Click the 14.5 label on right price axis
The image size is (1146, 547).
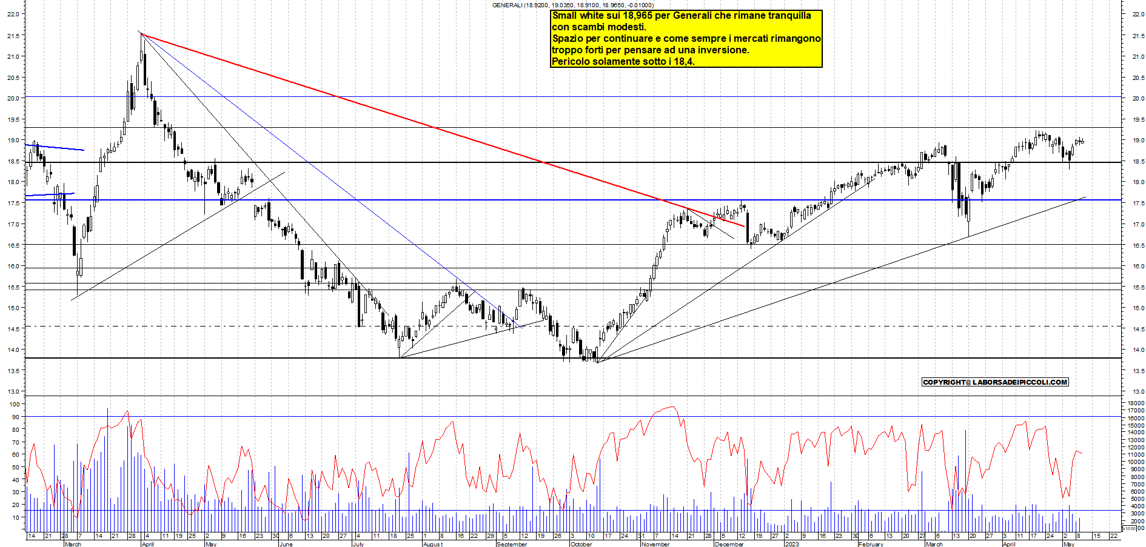pos(1138,330)
